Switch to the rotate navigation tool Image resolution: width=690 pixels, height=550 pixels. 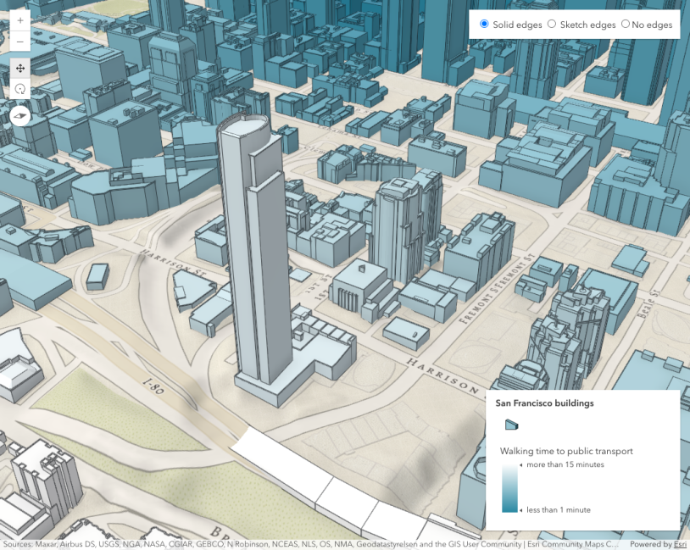[x=20, y=88]
